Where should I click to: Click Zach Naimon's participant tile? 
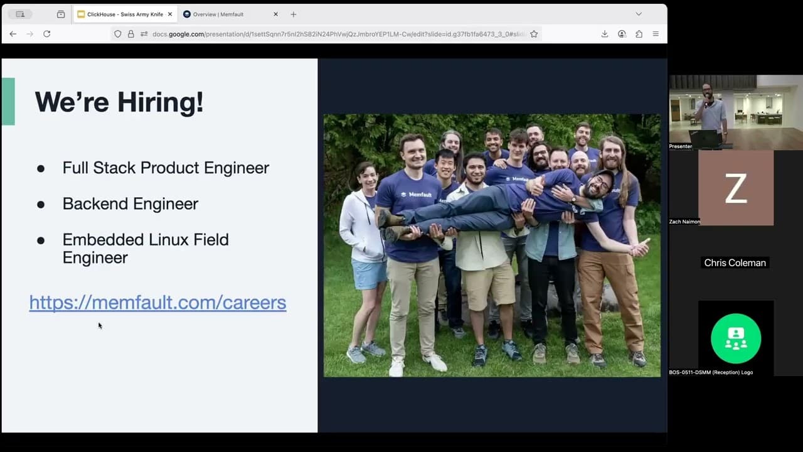point(735,188)
